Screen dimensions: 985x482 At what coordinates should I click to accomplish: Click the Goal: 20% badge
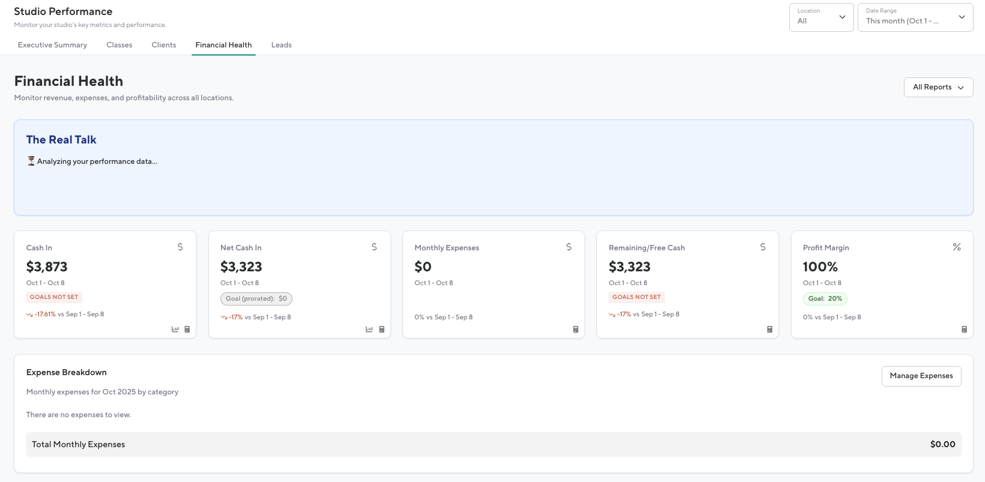point(825,298)
